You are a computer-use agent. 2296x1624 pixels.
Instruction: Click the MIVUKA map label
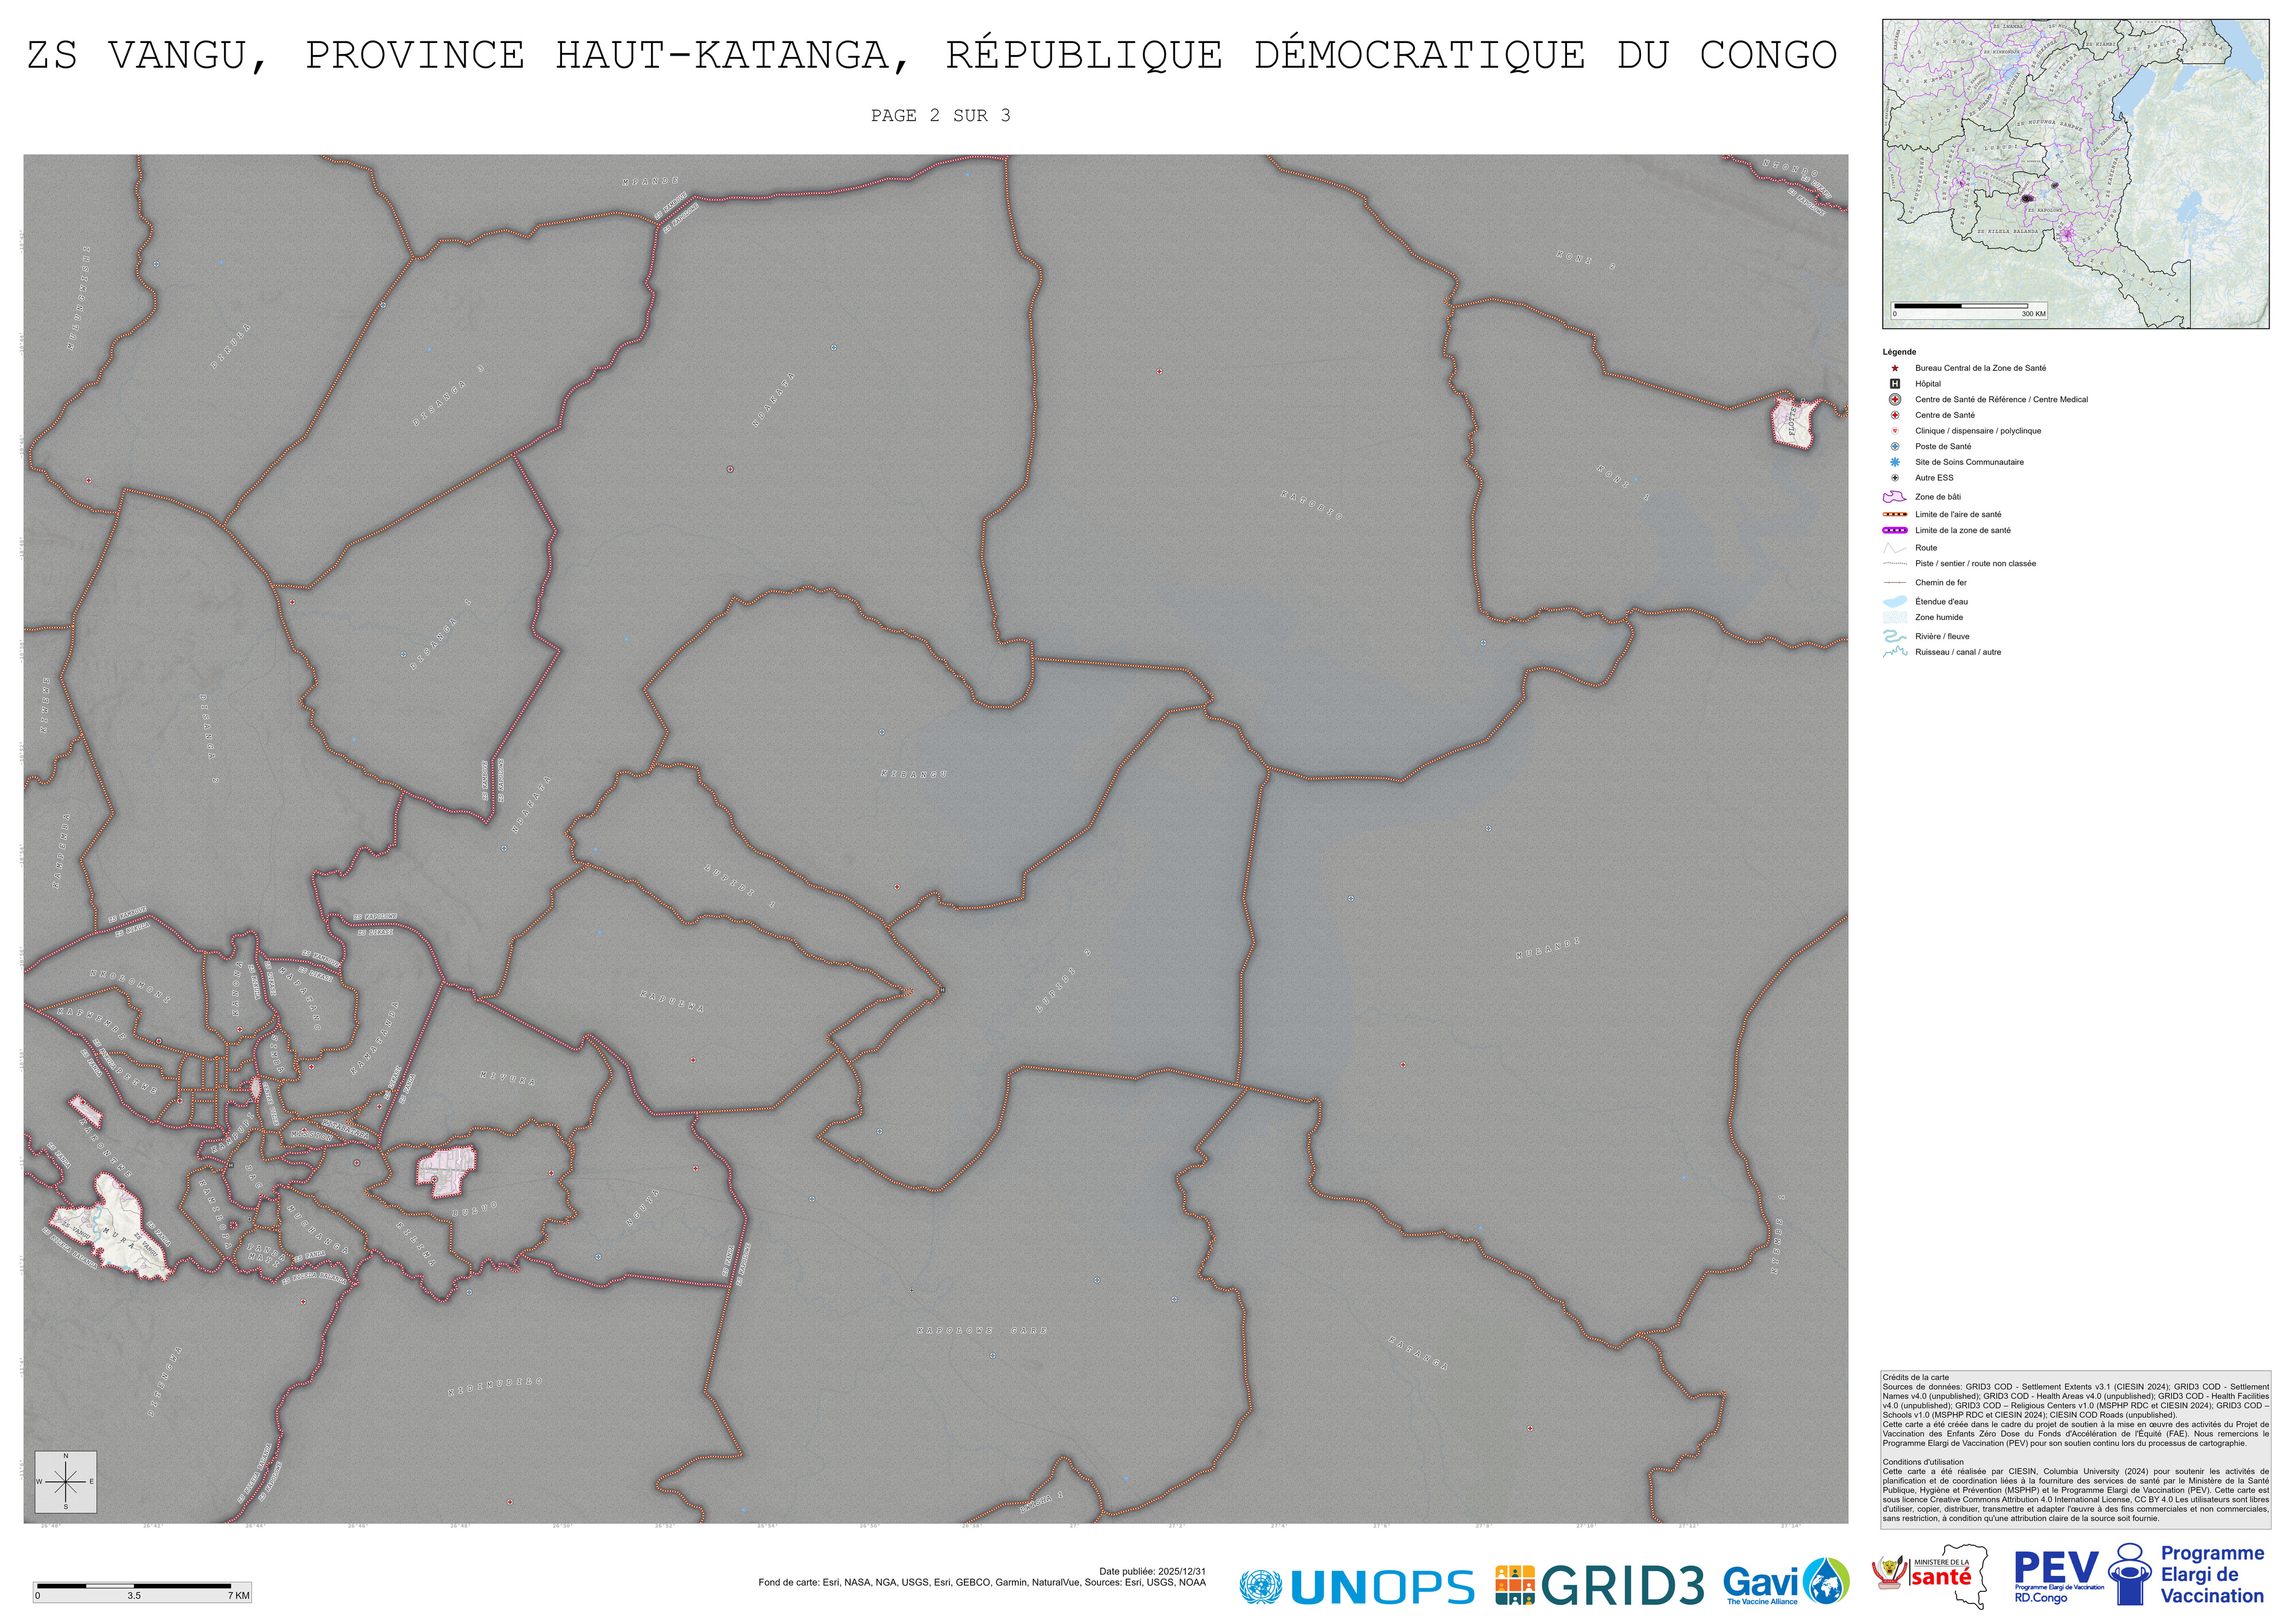507,1078
